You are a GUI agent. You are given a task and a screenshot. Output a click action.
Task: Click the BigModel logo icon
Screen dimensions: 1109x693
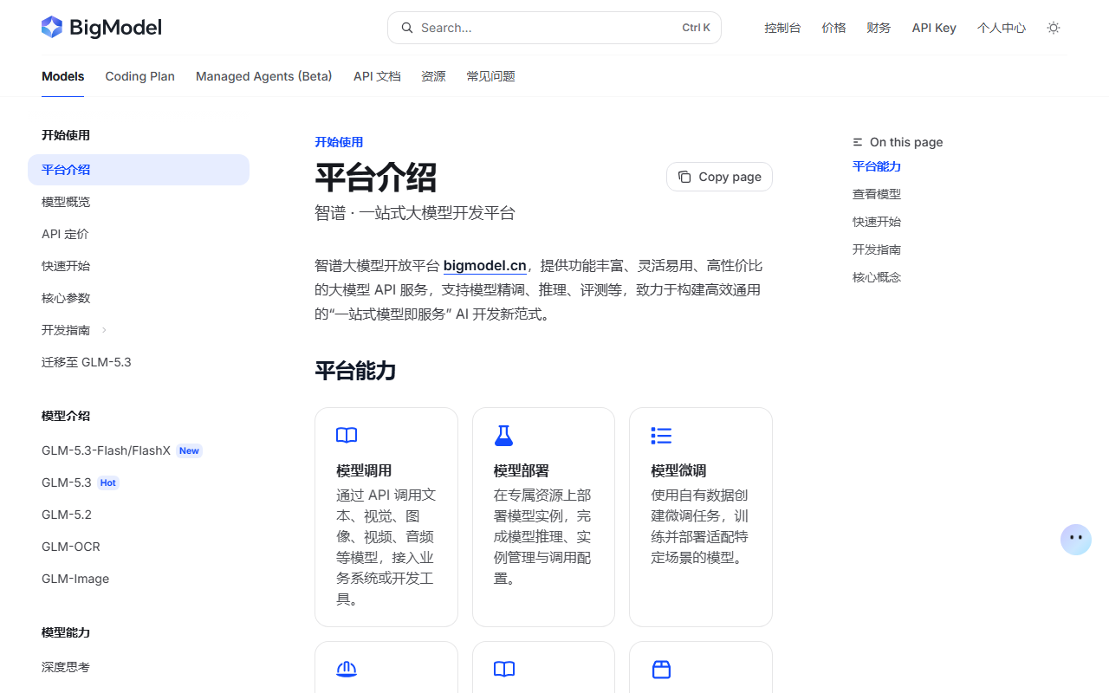(52, 27)
